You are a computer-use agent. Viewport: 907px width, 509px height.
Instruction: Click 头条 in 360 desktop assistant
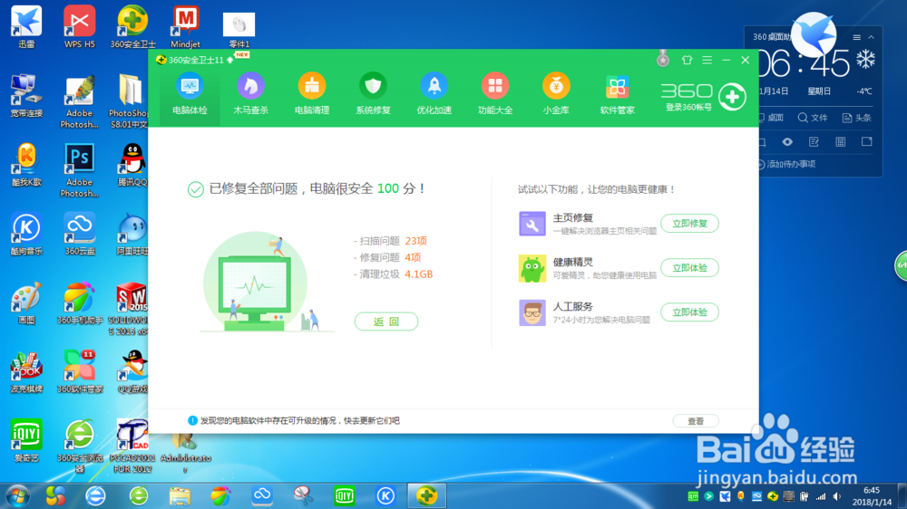pos(857,118)
